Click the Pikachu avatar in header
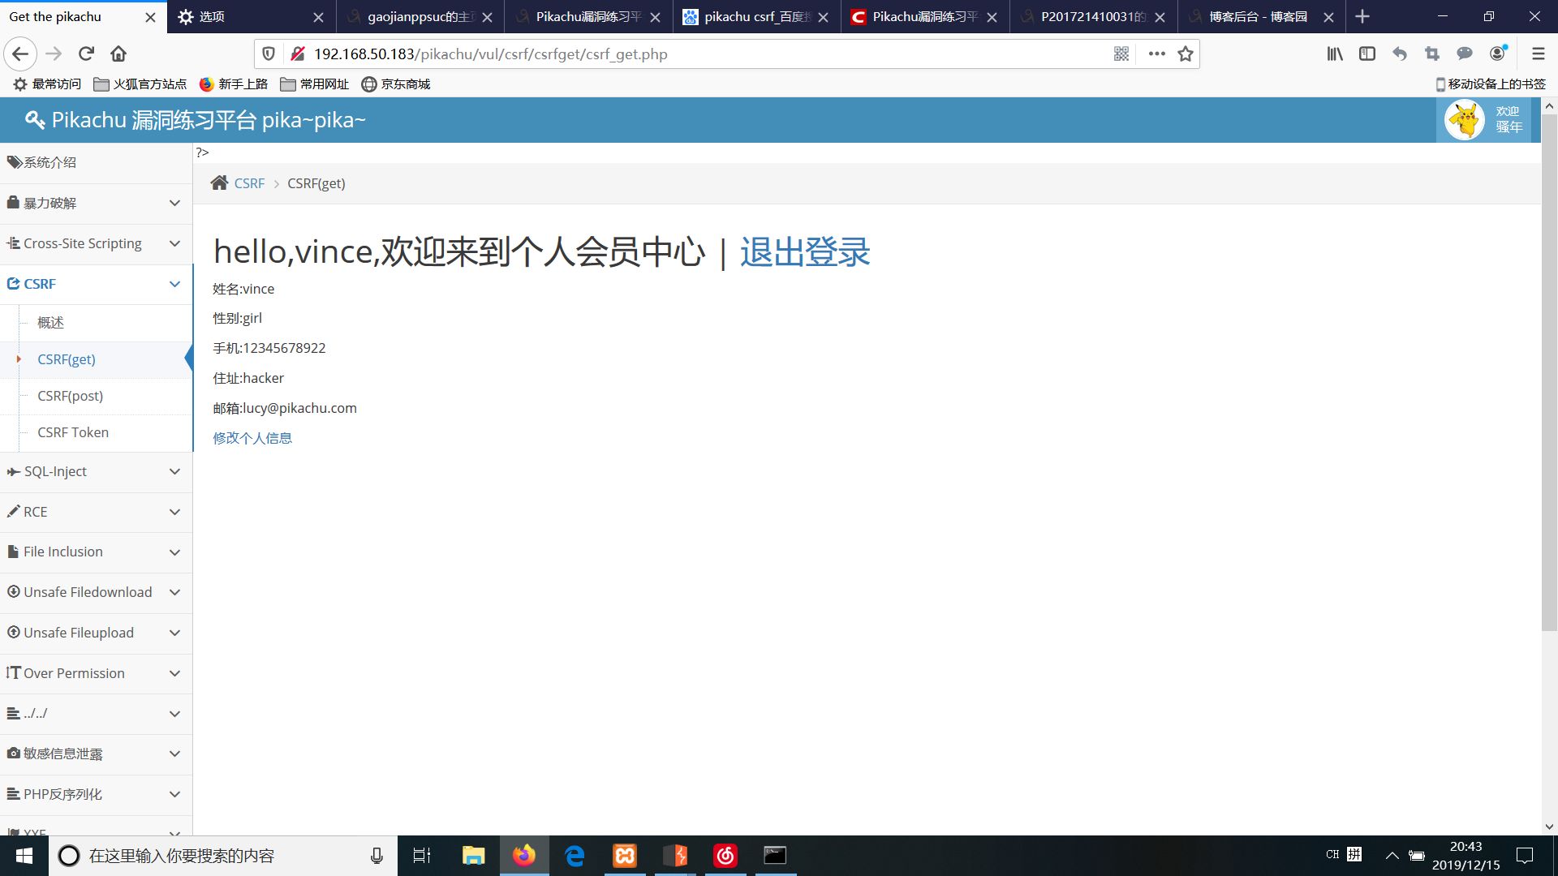Screen dimensions: 1558x876 click(1465, 120)
